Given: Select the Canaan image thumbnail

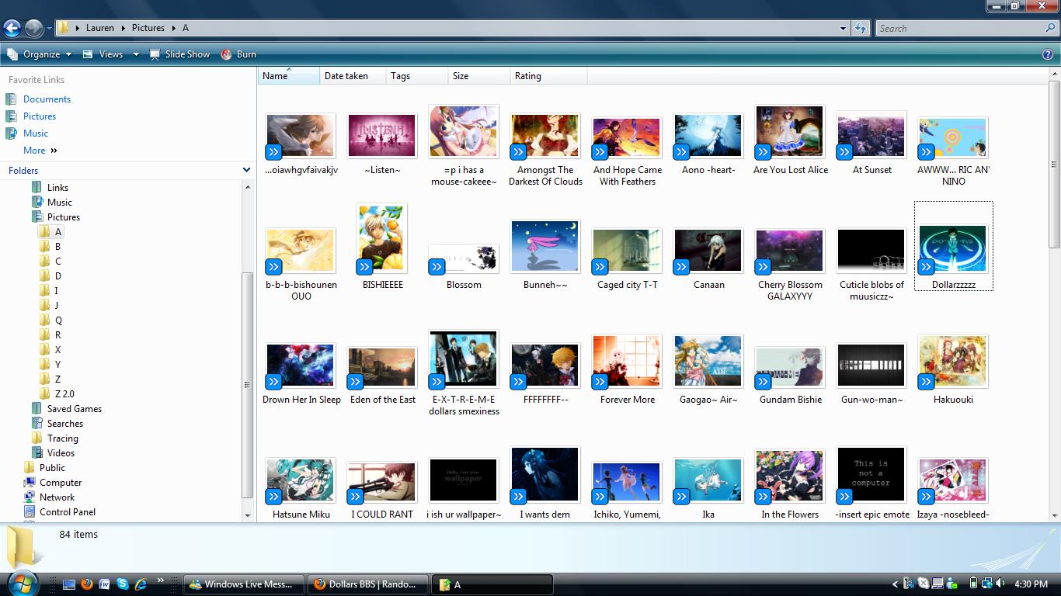Looking at the screenshot, I should click(x=708, y=251).
